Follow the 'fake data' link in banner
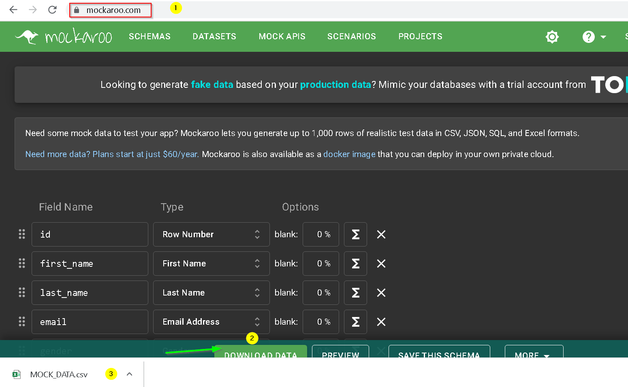The width and height of the screenshot is (628, 387). click(212, 85)
